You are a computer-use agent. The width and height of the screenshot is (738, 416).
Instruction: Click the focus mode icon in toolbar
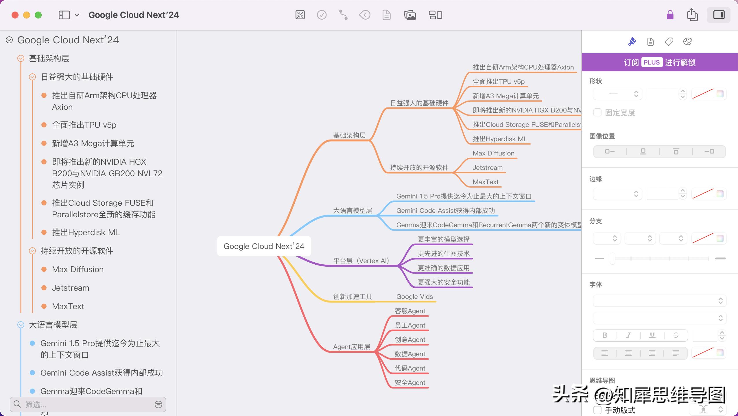coord(300,15)
